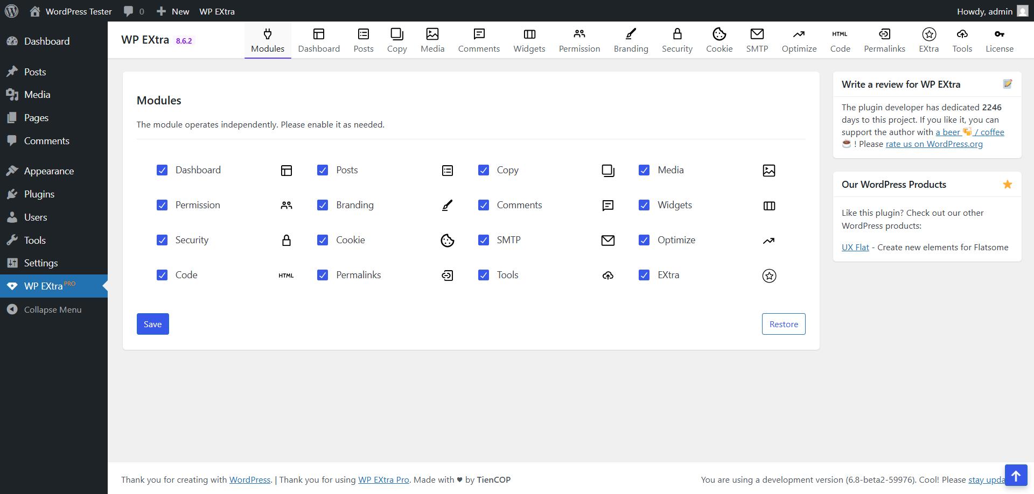Click the pencil note icon in review box
Screen dimensions: 1034x494
pos(1007,84)
